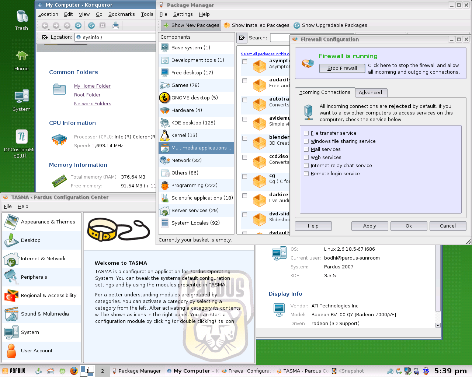Select Network (32) component
472x377 pixels.
click(x=197, y=161)
